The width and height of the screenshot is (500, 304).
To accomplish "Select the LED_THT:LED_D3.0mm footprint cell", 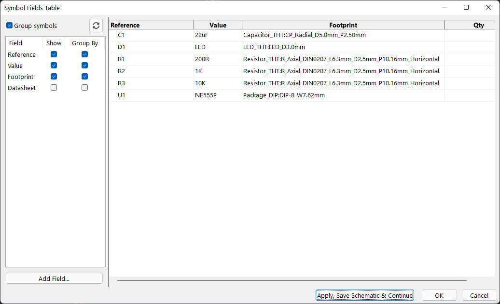I will 343,47.
